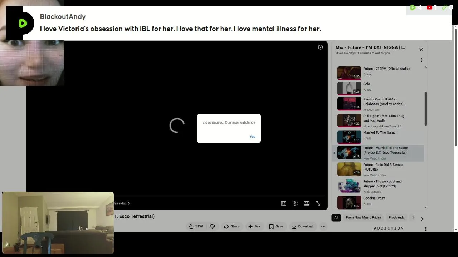Viewport: 458px width, 257px height.
Task: Switch to theater mode
Action: coord(306,203)
